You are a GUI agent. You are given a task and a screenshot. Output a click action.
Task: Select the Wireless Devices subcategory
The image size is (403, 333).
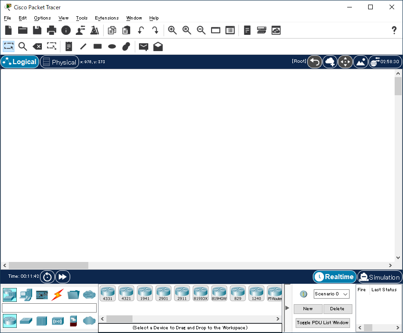point(58,321)
